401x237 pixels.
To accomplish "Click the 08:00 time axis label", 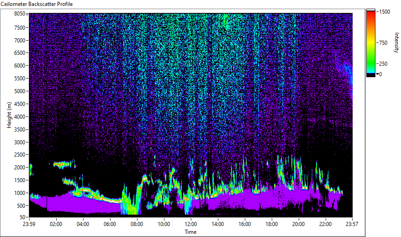I will point(137,224).
